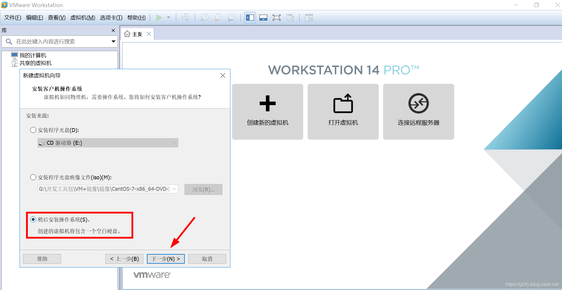562x290 pixels.
Task: Click the connect remote server icon
Action: pos(419,103)
